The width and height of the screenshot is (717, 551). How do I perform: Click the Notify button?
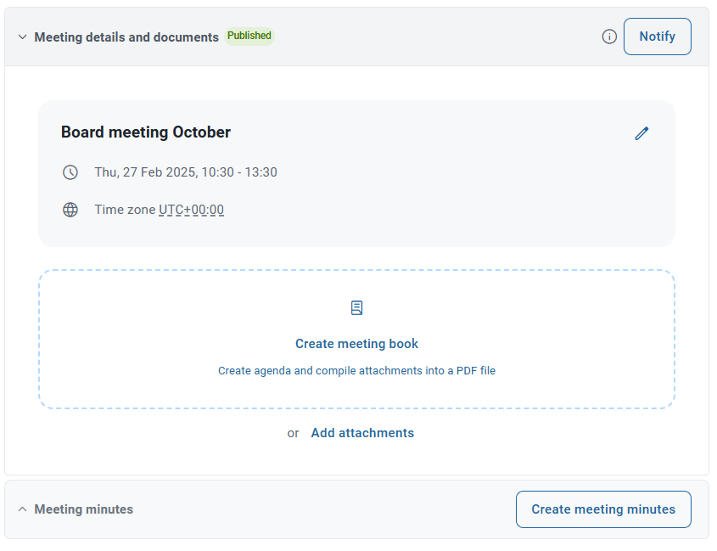657,37
